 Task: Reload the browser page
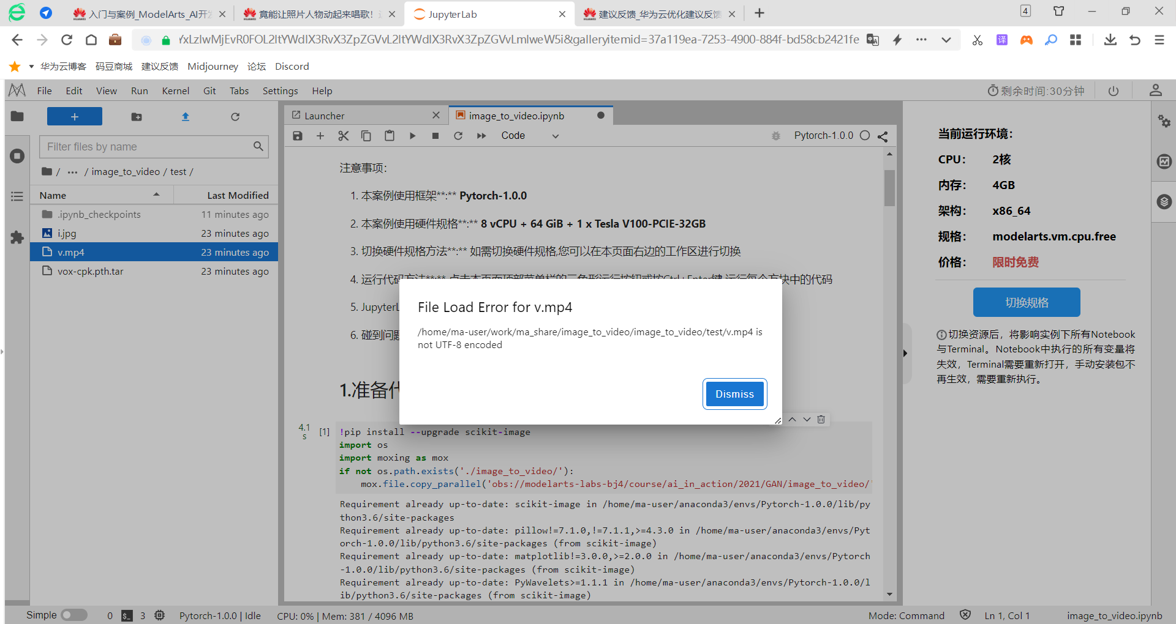(67, 40)
